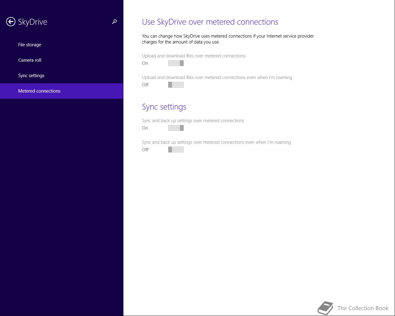Open File storage settings
The width and height of the screenshot is (395, 316).
61,45
